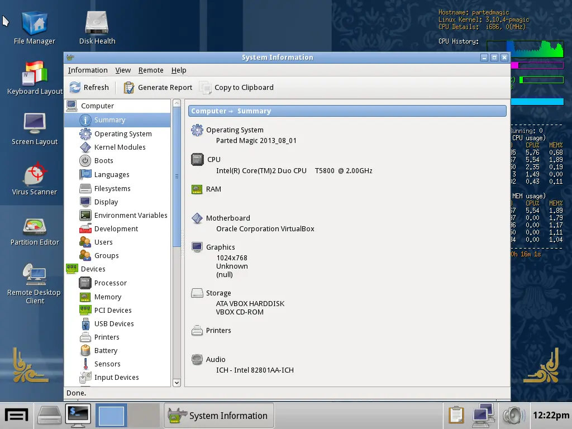The height and width of the screenshot is (429, 572).
Task: Click the drive icon on the taskbar
Action: coord(49,416)
